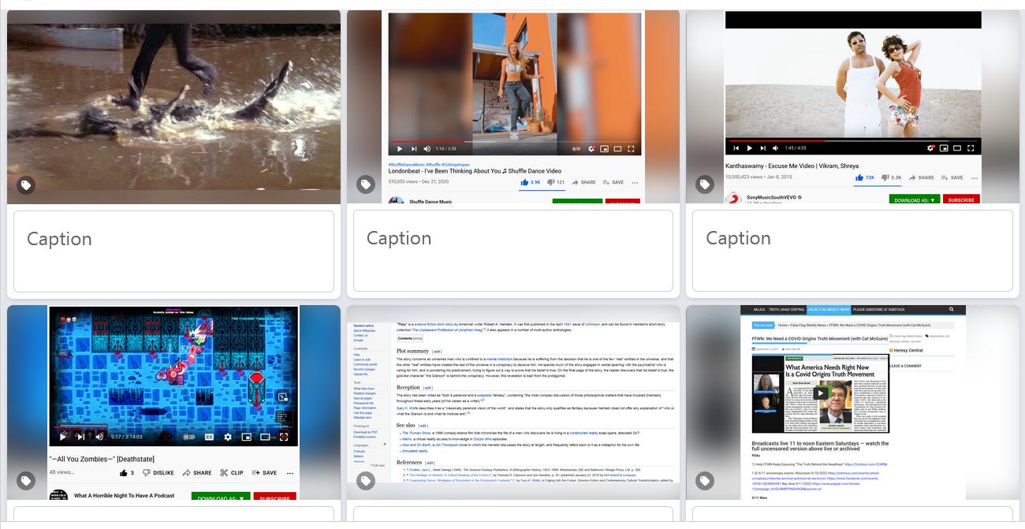Click play button in Kanthaswamy video screenshot
The width and height of the screenshot is (1025, 529).
pyautogui.click(x=750, y=148)
